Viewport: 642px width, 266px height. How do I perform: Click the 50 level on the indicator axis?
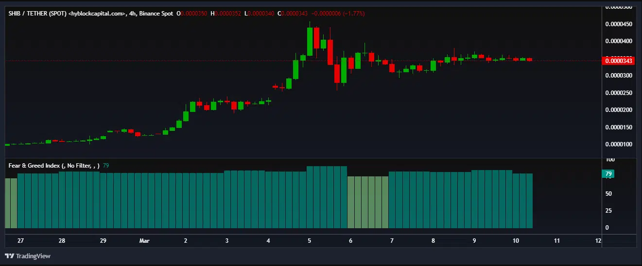(608, 194)
